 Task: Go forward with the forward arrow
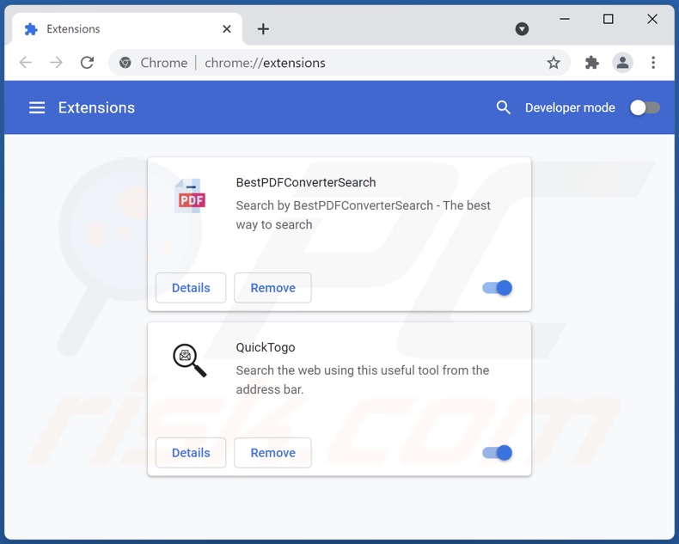(x=56, y=63)
